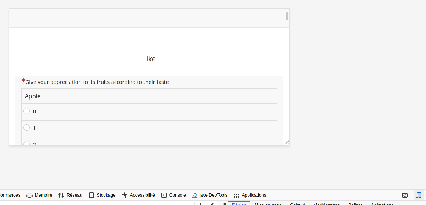Viewport: 426px width, 205px height.
Task: Open the Accessibilité devtools tab
Action: coord(139,195)
